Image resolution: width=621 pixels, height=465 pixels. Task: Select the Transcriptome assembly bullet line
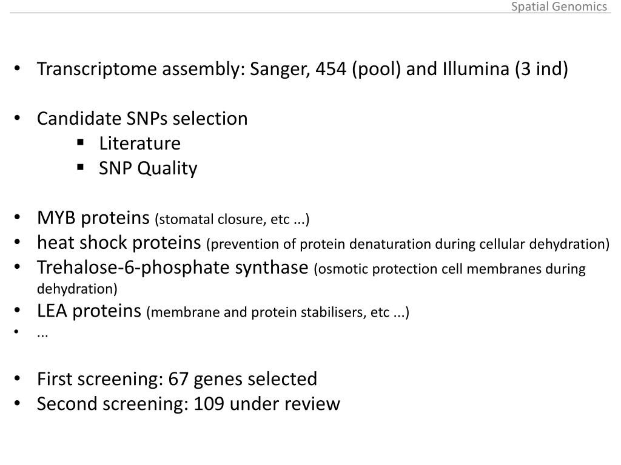(x=303, y=69)
